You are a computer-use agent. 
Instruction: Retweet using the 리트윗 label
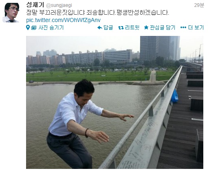click(132, 28)
